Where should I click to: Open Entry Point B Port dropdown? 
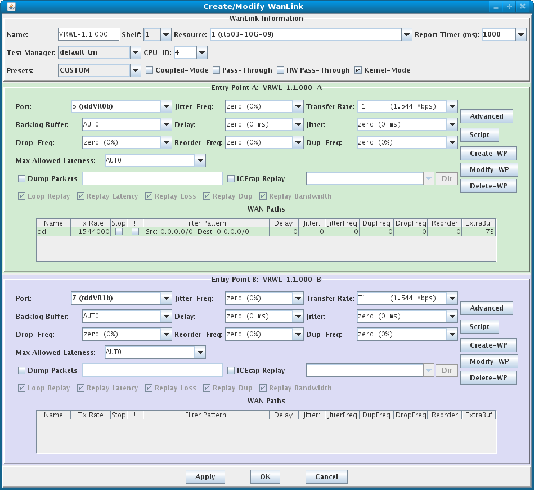point(166,298)
